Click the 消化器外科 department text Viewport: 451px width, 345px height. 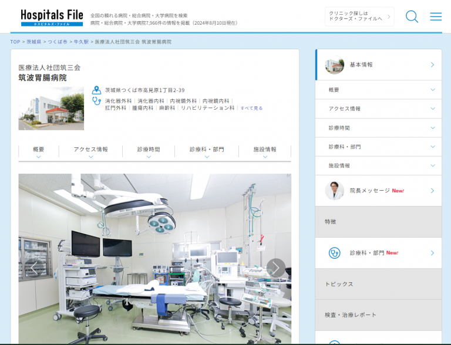pyautogui.click(x=118, y=101)
